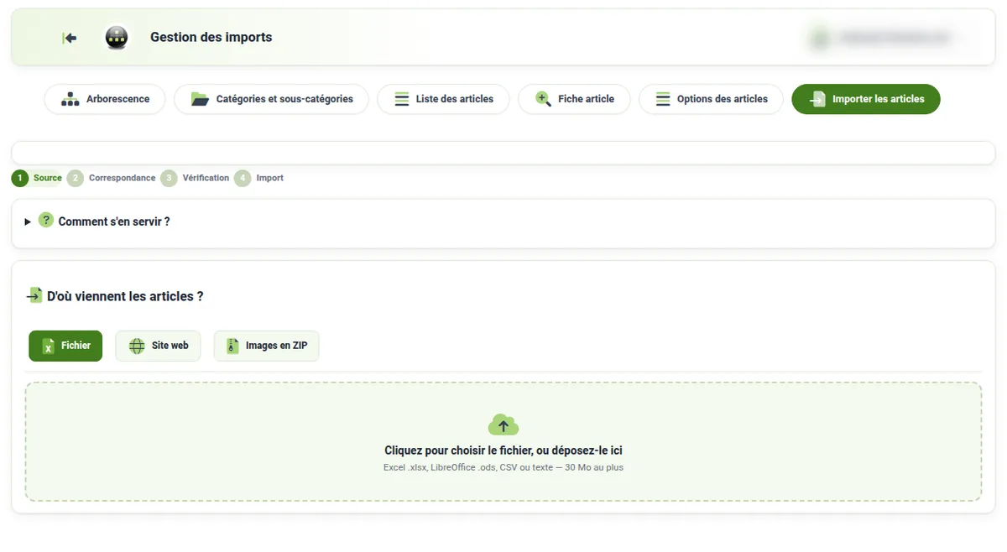Click the back arrow icon in header
Screen dimensions: 1007x552
tap(70, 38)
